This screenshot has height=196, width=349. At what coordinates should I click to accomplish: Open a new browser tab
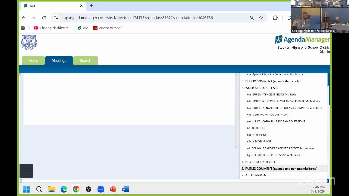[x=91, y=6]
